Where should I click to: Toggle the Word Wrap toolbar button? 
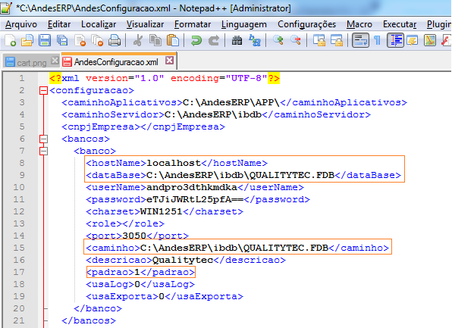pyautogui.click(x=360, y=40)
